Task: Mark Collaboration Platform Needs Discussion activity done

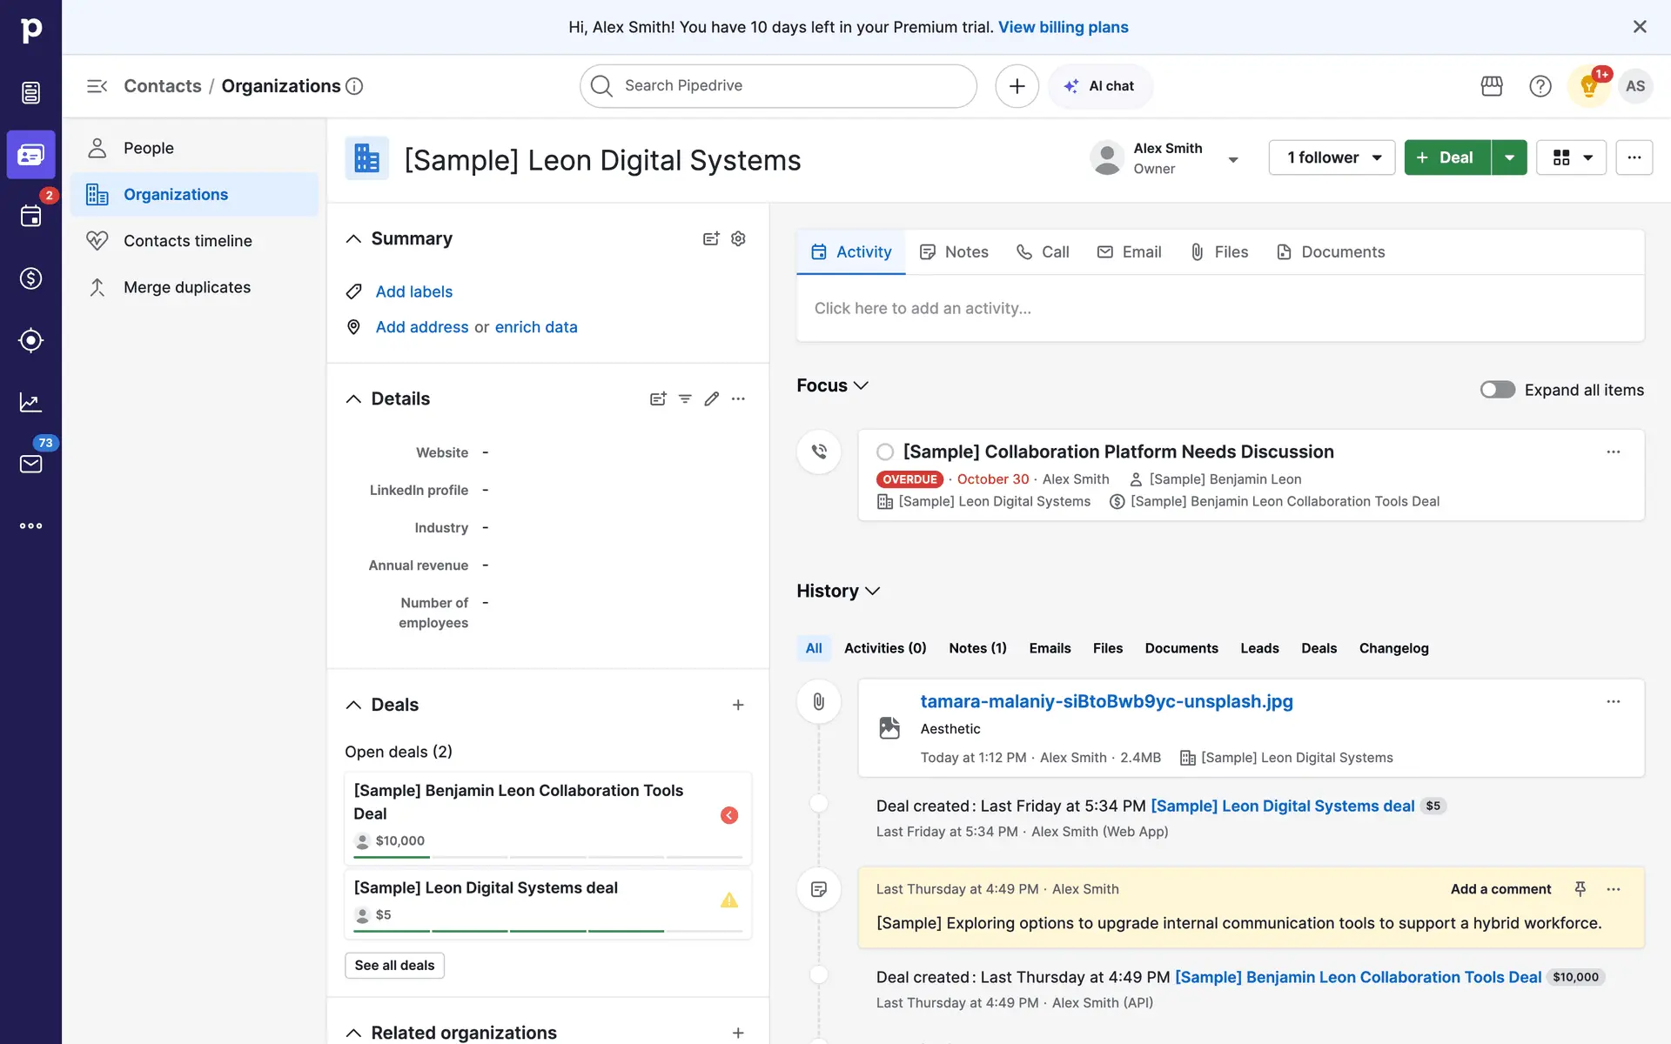Action: point(885,452)
